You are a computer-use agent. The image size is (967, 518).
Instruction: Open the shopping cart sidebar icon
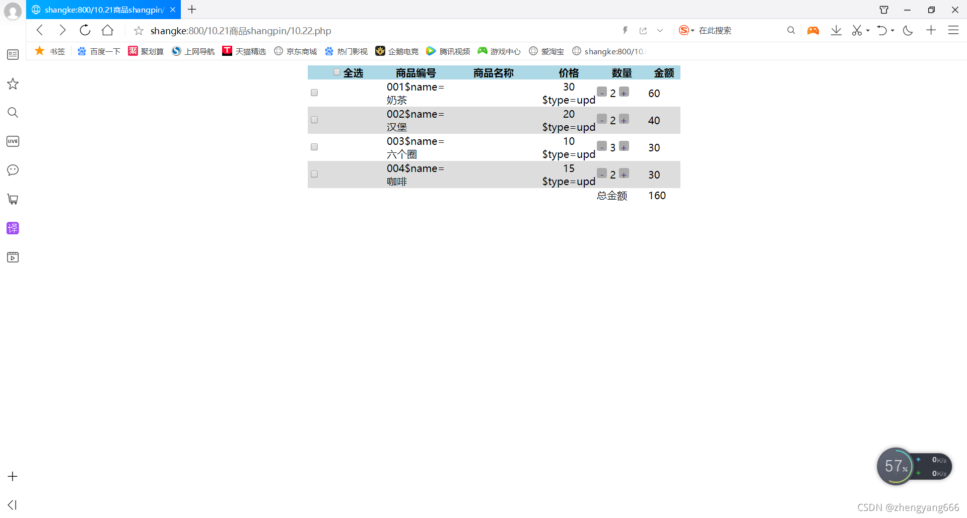[13, 199]
